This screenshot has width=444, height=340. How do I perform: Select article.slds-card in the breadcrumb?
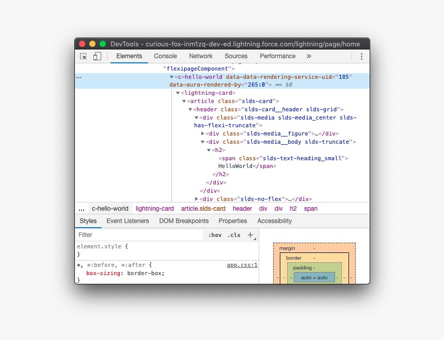[x=203, y=209]
